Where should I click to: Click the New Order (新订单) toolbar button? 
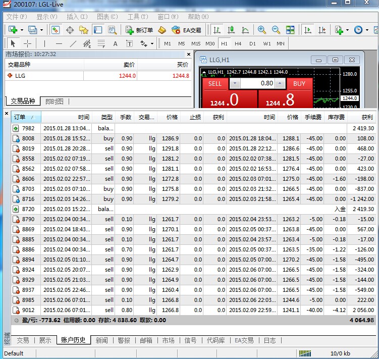[139, 30]
